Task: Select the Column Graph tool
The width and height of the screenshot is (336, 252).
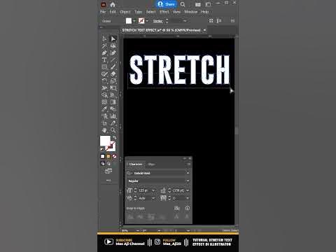Action: tap(113, 116)
